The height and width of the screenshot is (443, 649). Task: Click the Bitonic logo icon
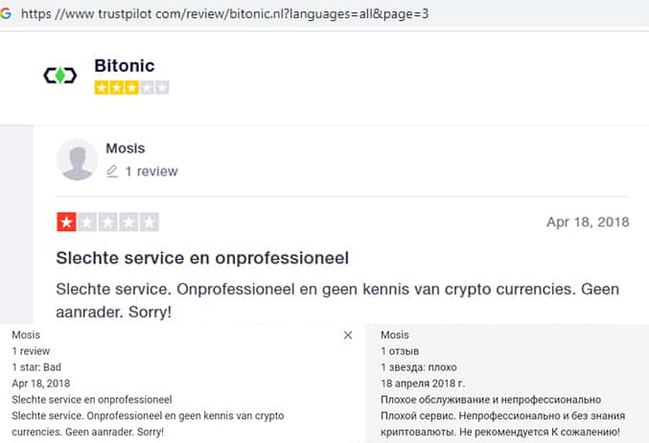click(x=60, y=76)
